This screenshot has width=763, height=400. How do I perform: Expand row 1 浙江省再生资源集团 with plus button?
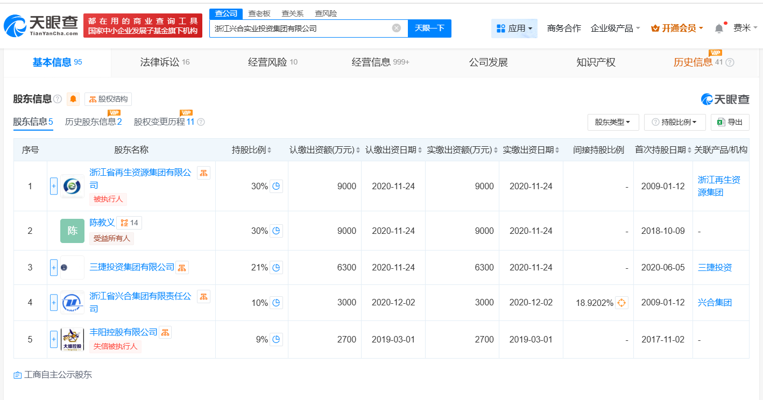(54, 187)
